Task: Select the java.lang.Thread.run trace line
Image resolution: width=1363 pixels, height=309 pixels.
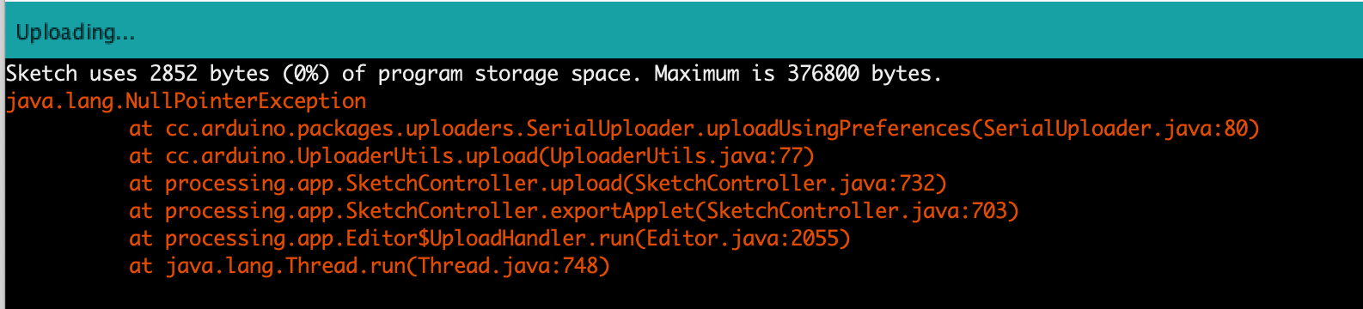Action: click(x=370, y=266)
